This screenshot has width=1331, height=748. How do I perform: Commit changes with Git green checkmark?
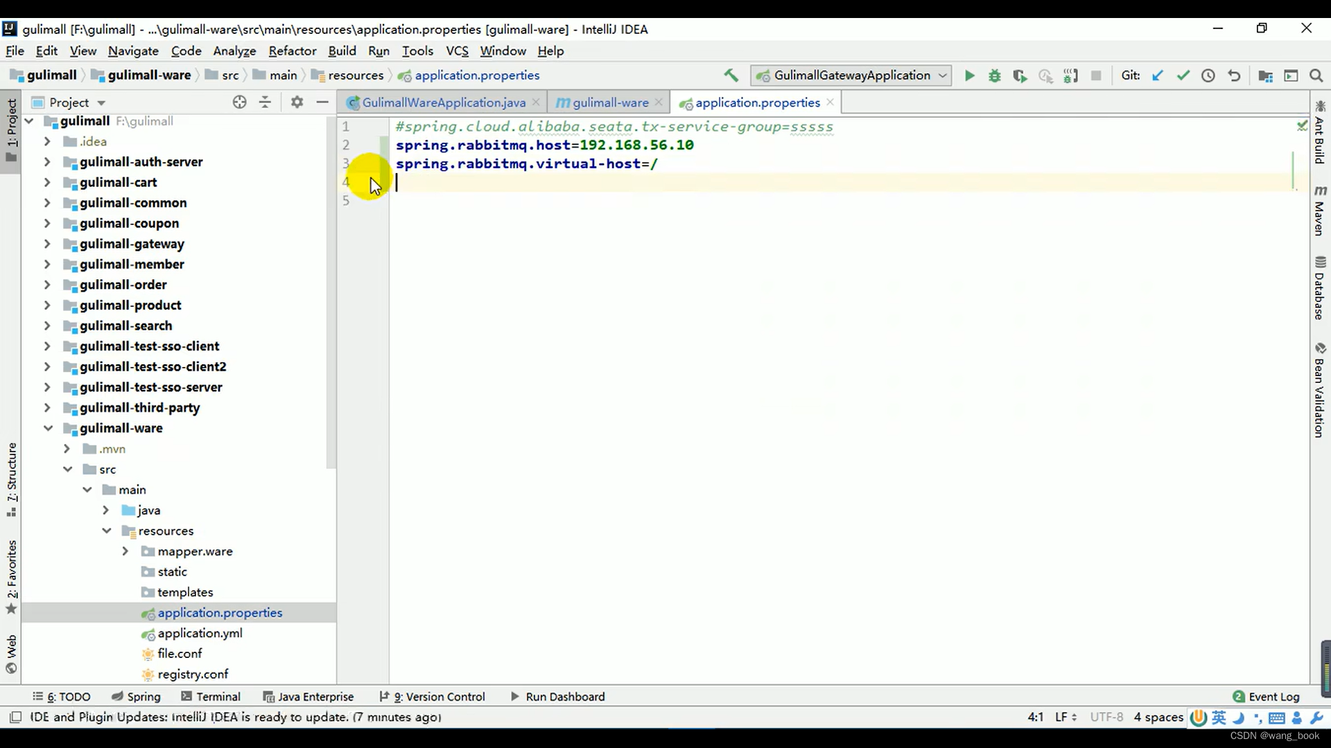[x=1183, y=75]
